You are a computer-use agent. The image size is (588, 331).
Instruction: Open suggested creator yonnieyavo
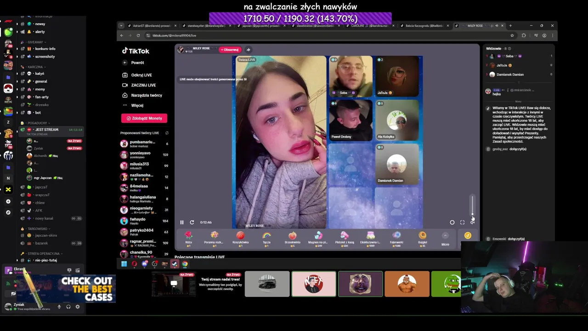point(144,154)
